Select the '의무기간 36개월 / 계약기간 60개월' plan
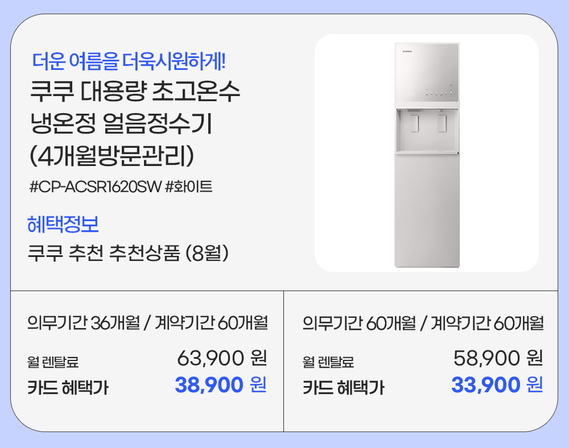The width and height of the screenshot is (569, 448). click(x=147, y=323)
